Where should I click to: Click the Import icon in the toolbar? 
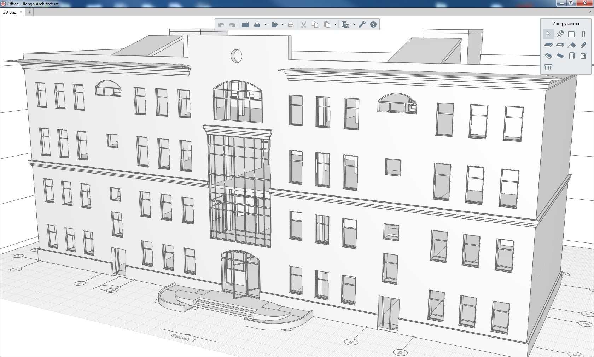click(257, 24)
